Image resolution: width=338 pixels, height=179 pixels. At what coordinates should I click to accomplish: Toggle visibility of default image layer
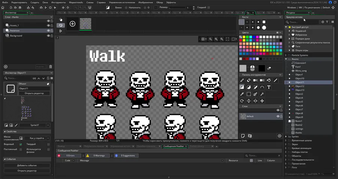pos(278,116)
